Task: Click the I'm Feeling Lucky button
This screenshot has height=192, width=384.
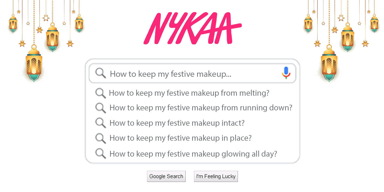Action: (x=216, y=176)
